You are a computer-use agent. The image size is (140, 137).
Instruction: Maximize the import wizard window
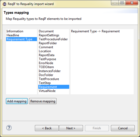pos(122,3)
